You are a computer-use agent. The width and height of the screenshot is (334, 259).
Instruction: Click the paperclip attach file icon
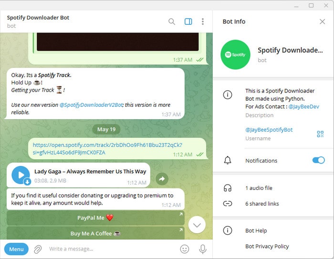pyautogui.click(x=38, y=249)
